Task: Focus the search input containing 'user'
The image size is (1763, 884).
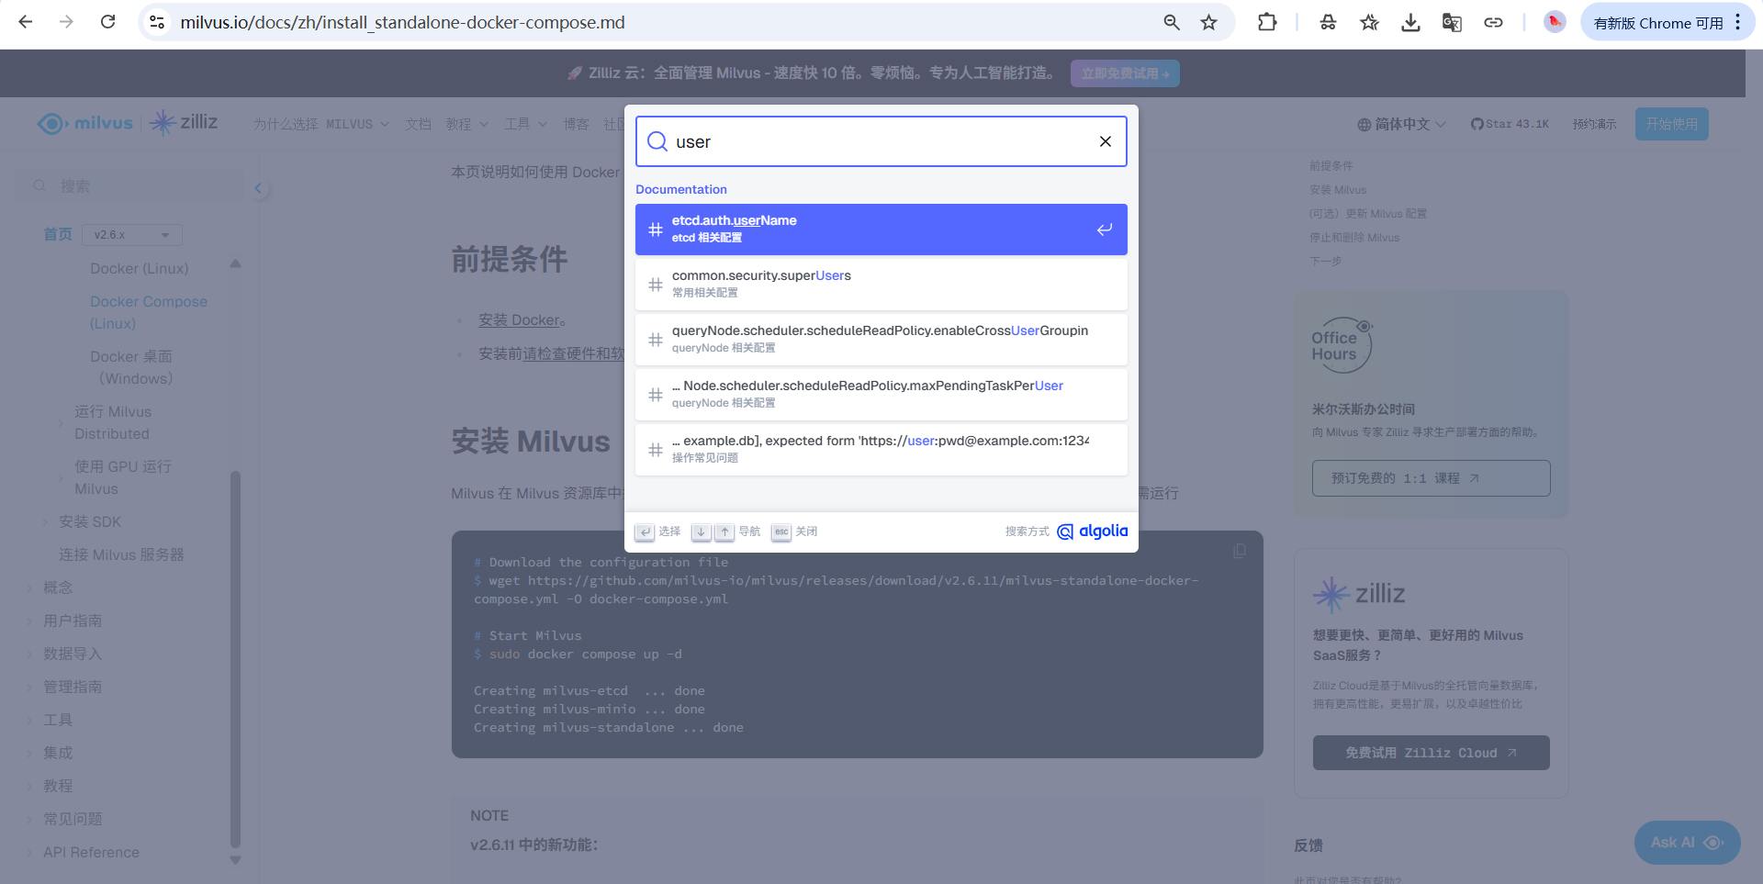Action: pyautogui.click(x=881, y=141)
